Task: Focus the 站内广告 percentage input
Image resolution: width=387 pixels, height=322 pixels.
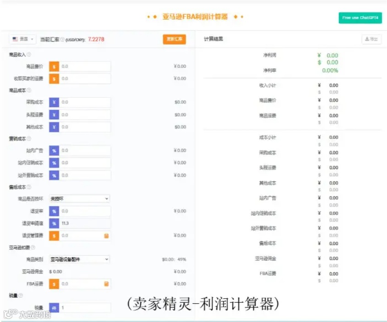Action: point(85,151)
